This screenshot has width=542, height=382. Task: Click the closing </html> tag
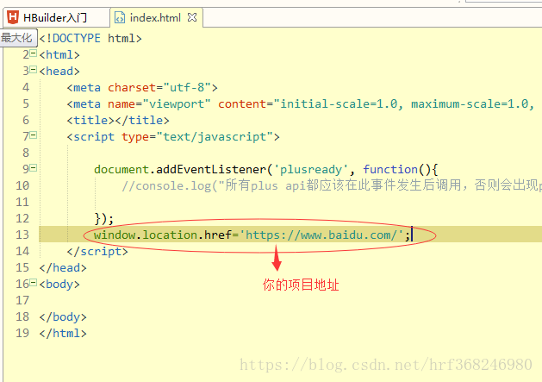63,333
